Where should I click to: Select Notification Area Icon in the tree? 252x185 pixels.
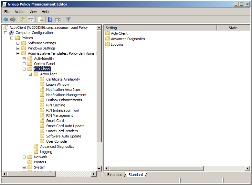point(63,90)
